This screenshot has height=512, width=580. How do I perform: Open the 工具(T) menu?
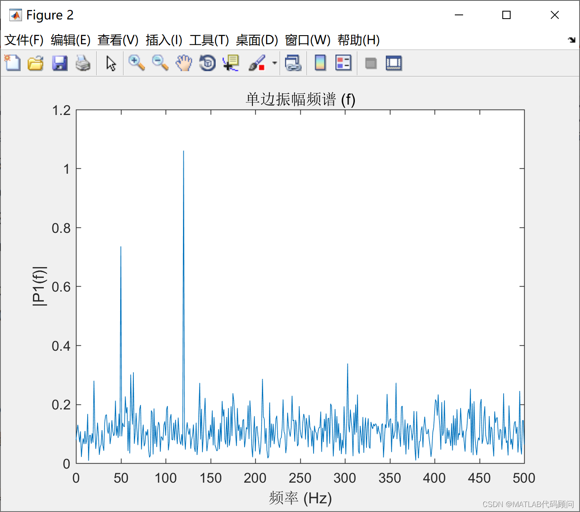208,40
